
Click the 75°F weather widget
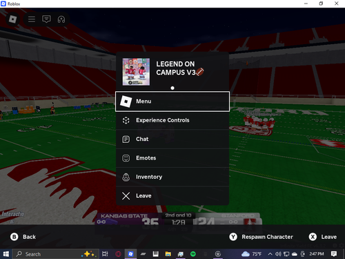(251, 254)
